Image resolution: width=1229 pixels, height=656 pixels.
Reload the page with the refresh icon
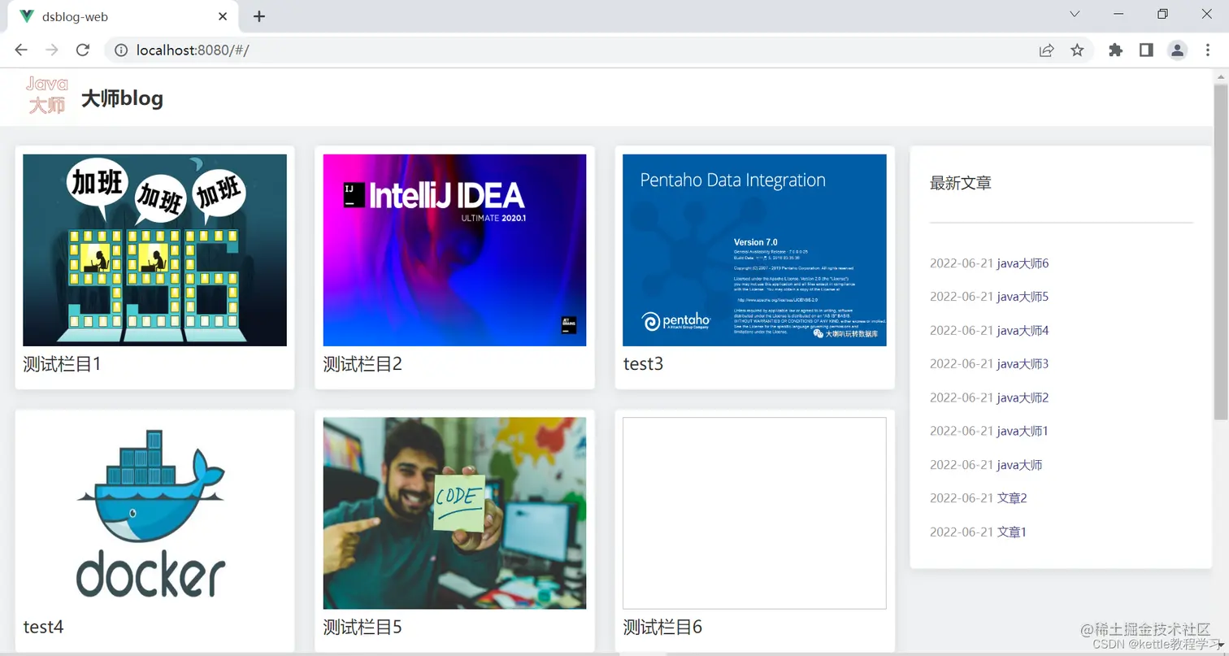click(82, 50)
